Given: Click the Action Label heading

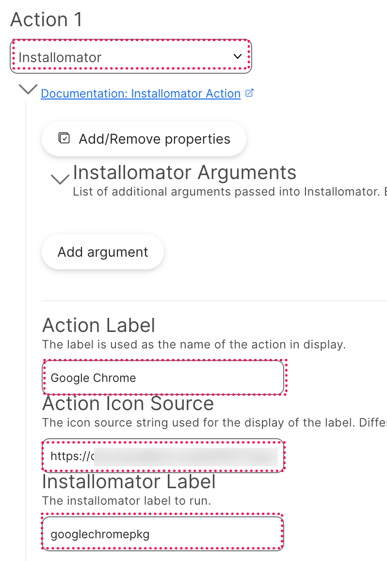Looking at the screenshot, I should (x=99, y=325).
